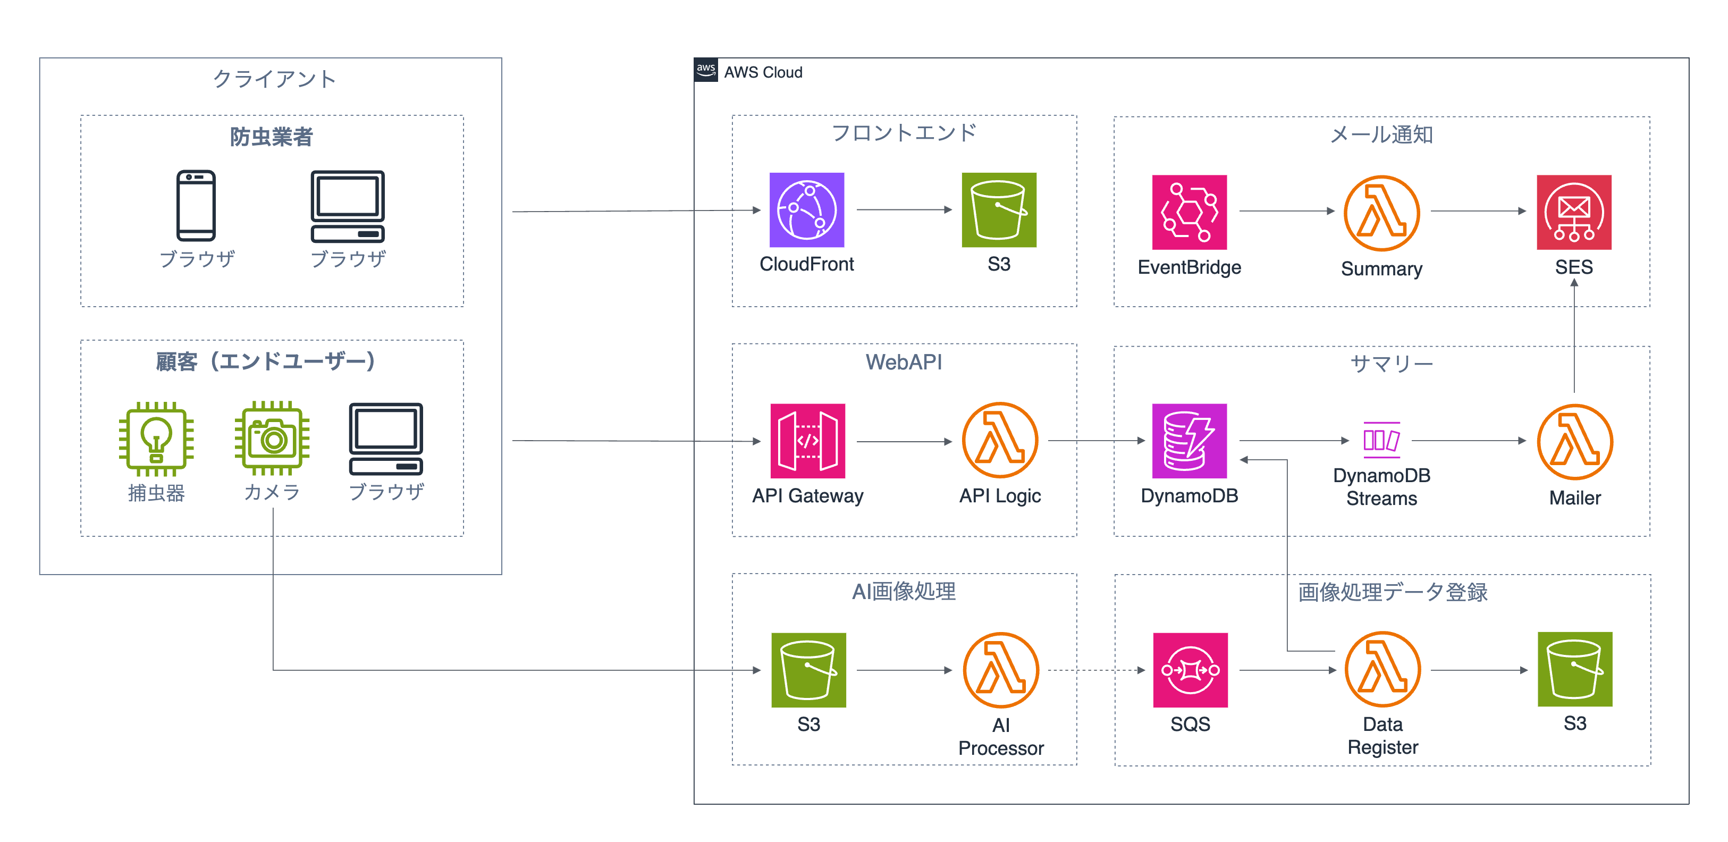The image size is (1728, 842).
Task: Select the S3 bucket in 画像処理データ登録 group
Action: [x=1574, y=669]
